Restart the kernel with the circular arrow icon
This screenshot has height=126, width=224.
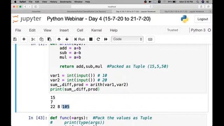pyautogui.click(x=98, y=39)
